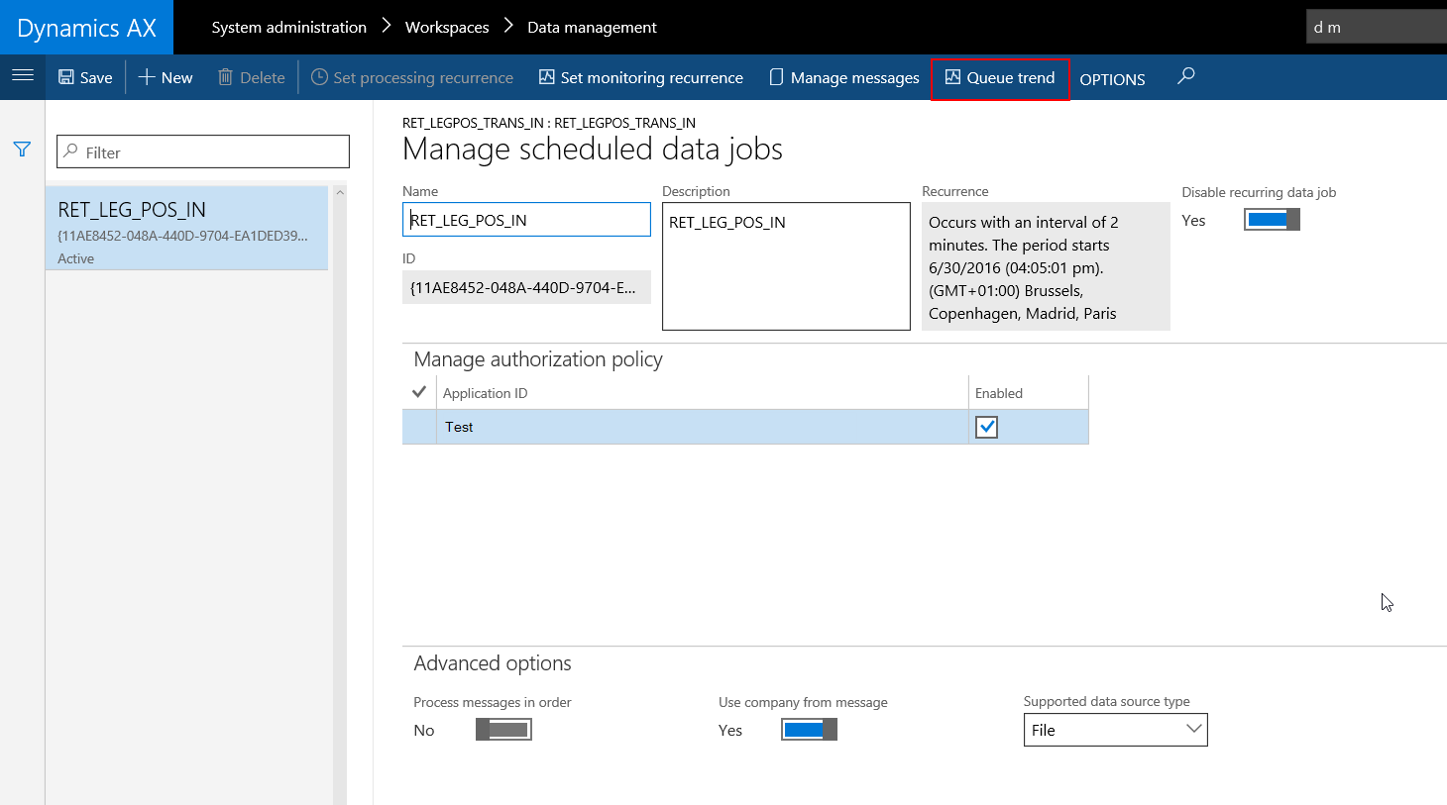The width and height of the screenshot is (1447, 805).
Task: Click the action pane search icon
Action: [1186, 76]
